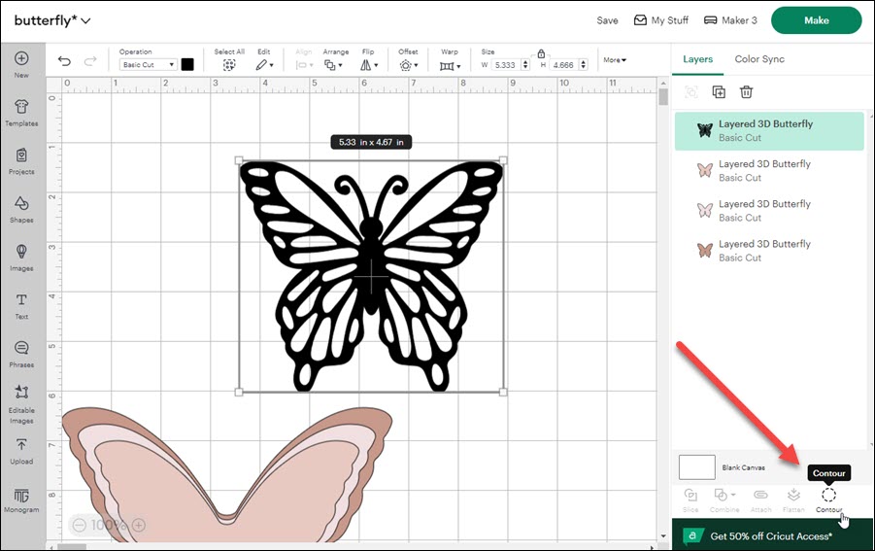Click the Duplicate layer icon
The width and height of the screenshot is (875, 551).
click(719, 92)
